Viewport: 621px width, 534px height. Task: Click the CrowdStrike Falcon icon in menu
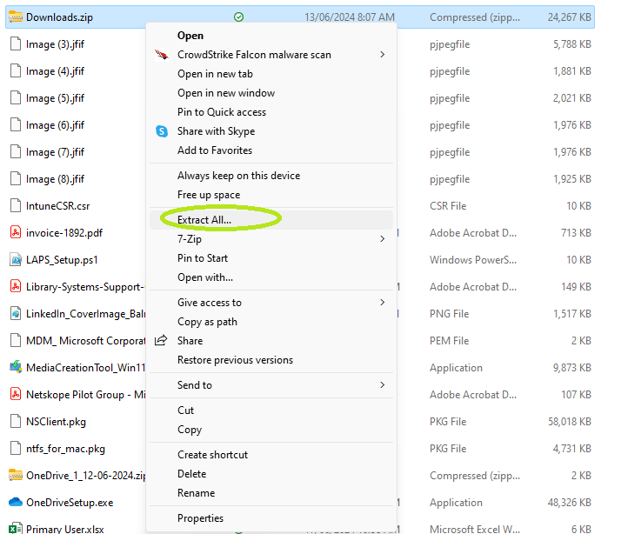[x=162, y=55]
